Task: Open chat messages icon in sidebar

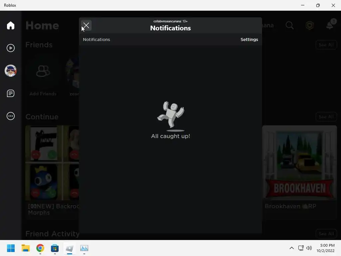Action: tap(10, 93)
